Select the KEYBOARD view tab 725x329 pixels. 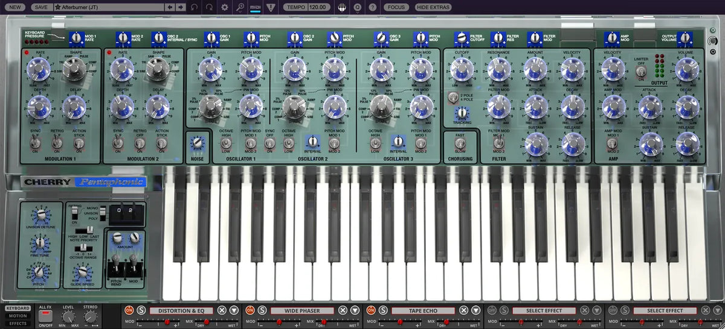tap(18, 309)
